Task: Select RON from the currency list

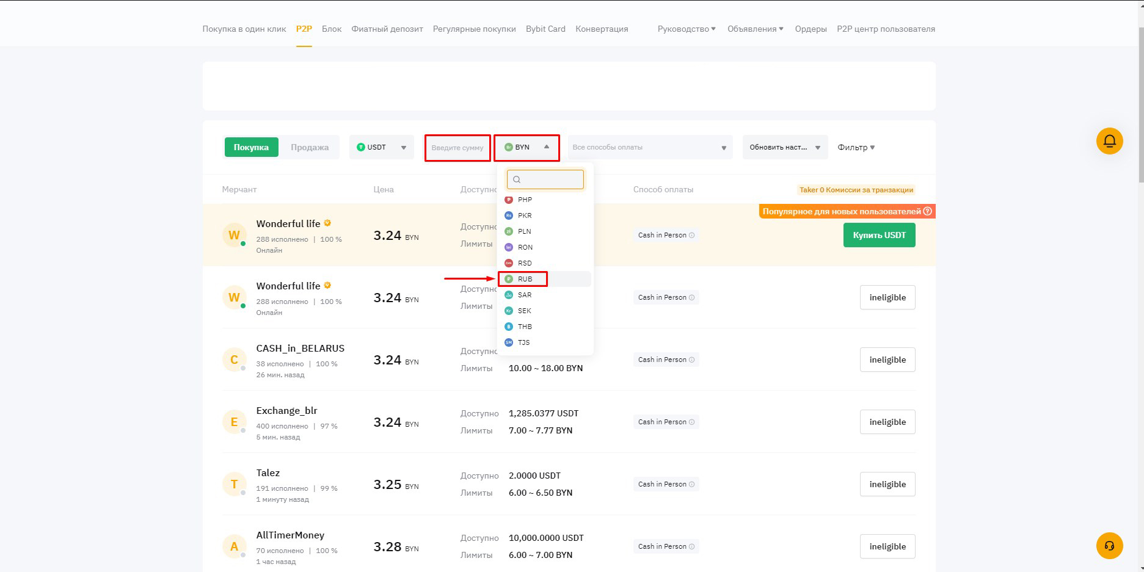Action: (x=544, y=247)
